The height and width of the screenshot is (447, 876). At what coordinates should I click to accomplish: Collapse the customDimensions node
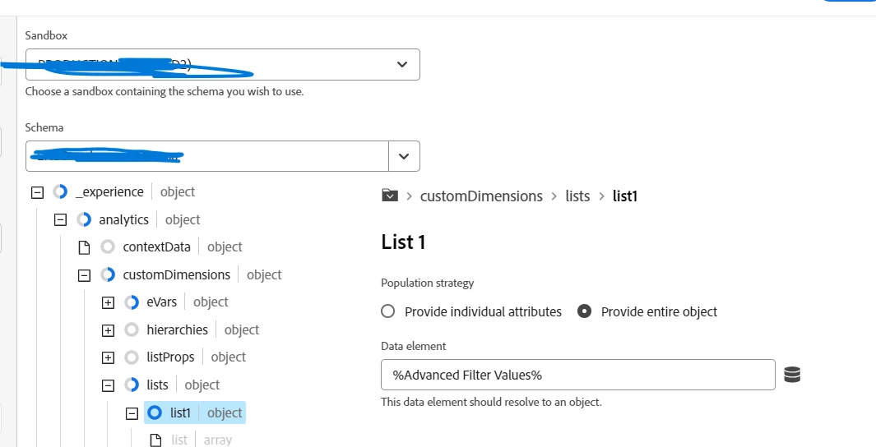(83, 275)
